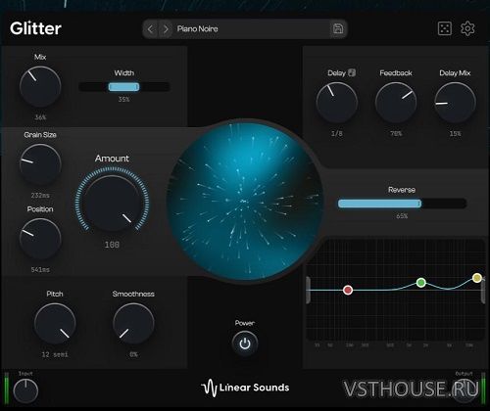The image size is (490, 411).
Task: Click the Width slider handle
Action: 123,87
